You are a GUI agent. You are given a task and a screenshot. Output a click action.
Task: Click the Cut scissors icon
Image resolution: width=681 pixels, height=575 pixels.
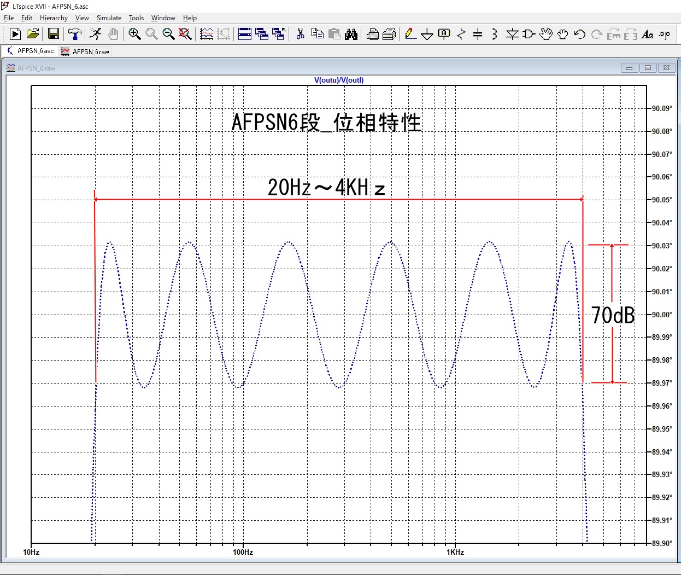click(300, 34)
